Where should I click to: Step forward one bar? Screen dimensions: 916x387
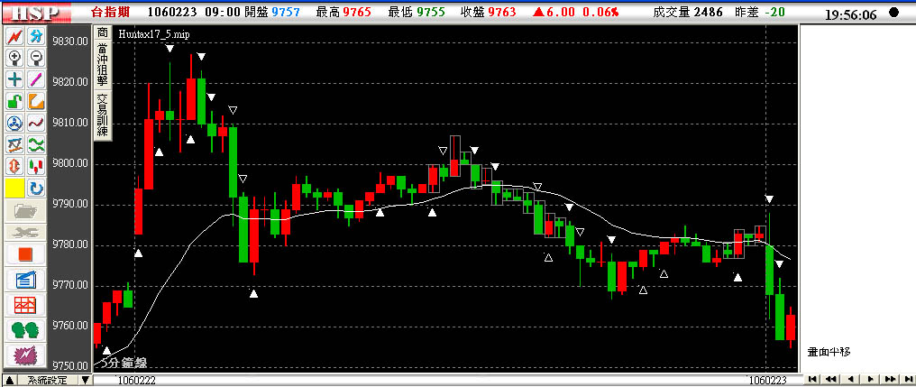point(870,379)
